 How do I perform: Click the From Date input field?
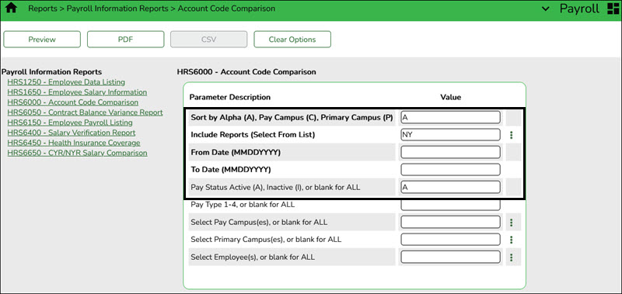451,152
